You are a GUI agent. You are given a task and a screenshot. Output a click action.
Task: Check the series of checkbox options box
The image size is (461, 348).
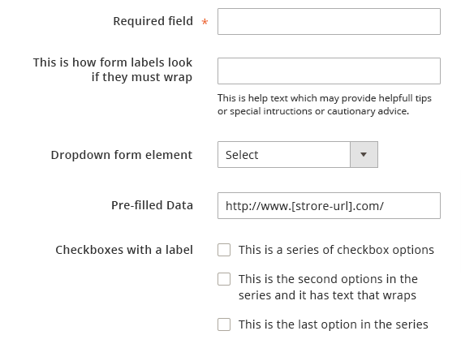coord(224,250)
